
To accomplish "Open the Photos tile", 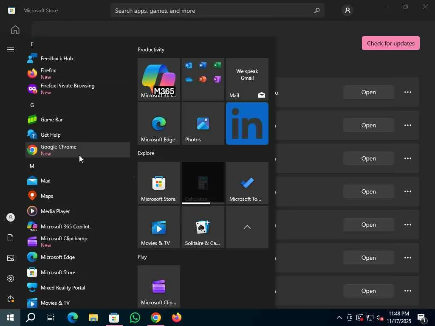I will pyautogui.click(x=203, y=124).
